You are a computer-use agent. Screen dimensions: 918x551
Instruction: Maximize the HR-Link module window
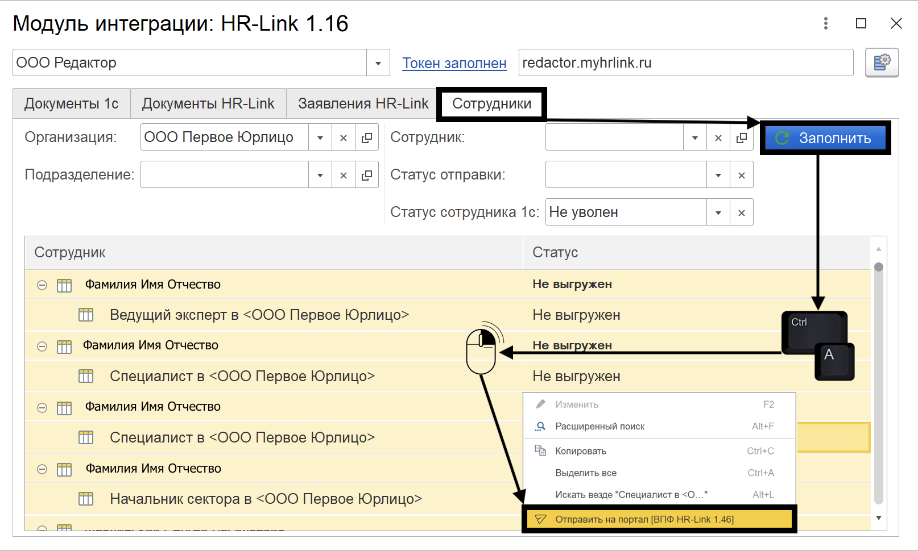point(861,23)
